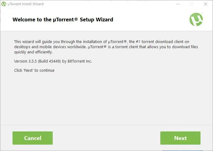Click the "Click 'Next' to continue" instruction

pyautogui.click(x=34, y=70)
